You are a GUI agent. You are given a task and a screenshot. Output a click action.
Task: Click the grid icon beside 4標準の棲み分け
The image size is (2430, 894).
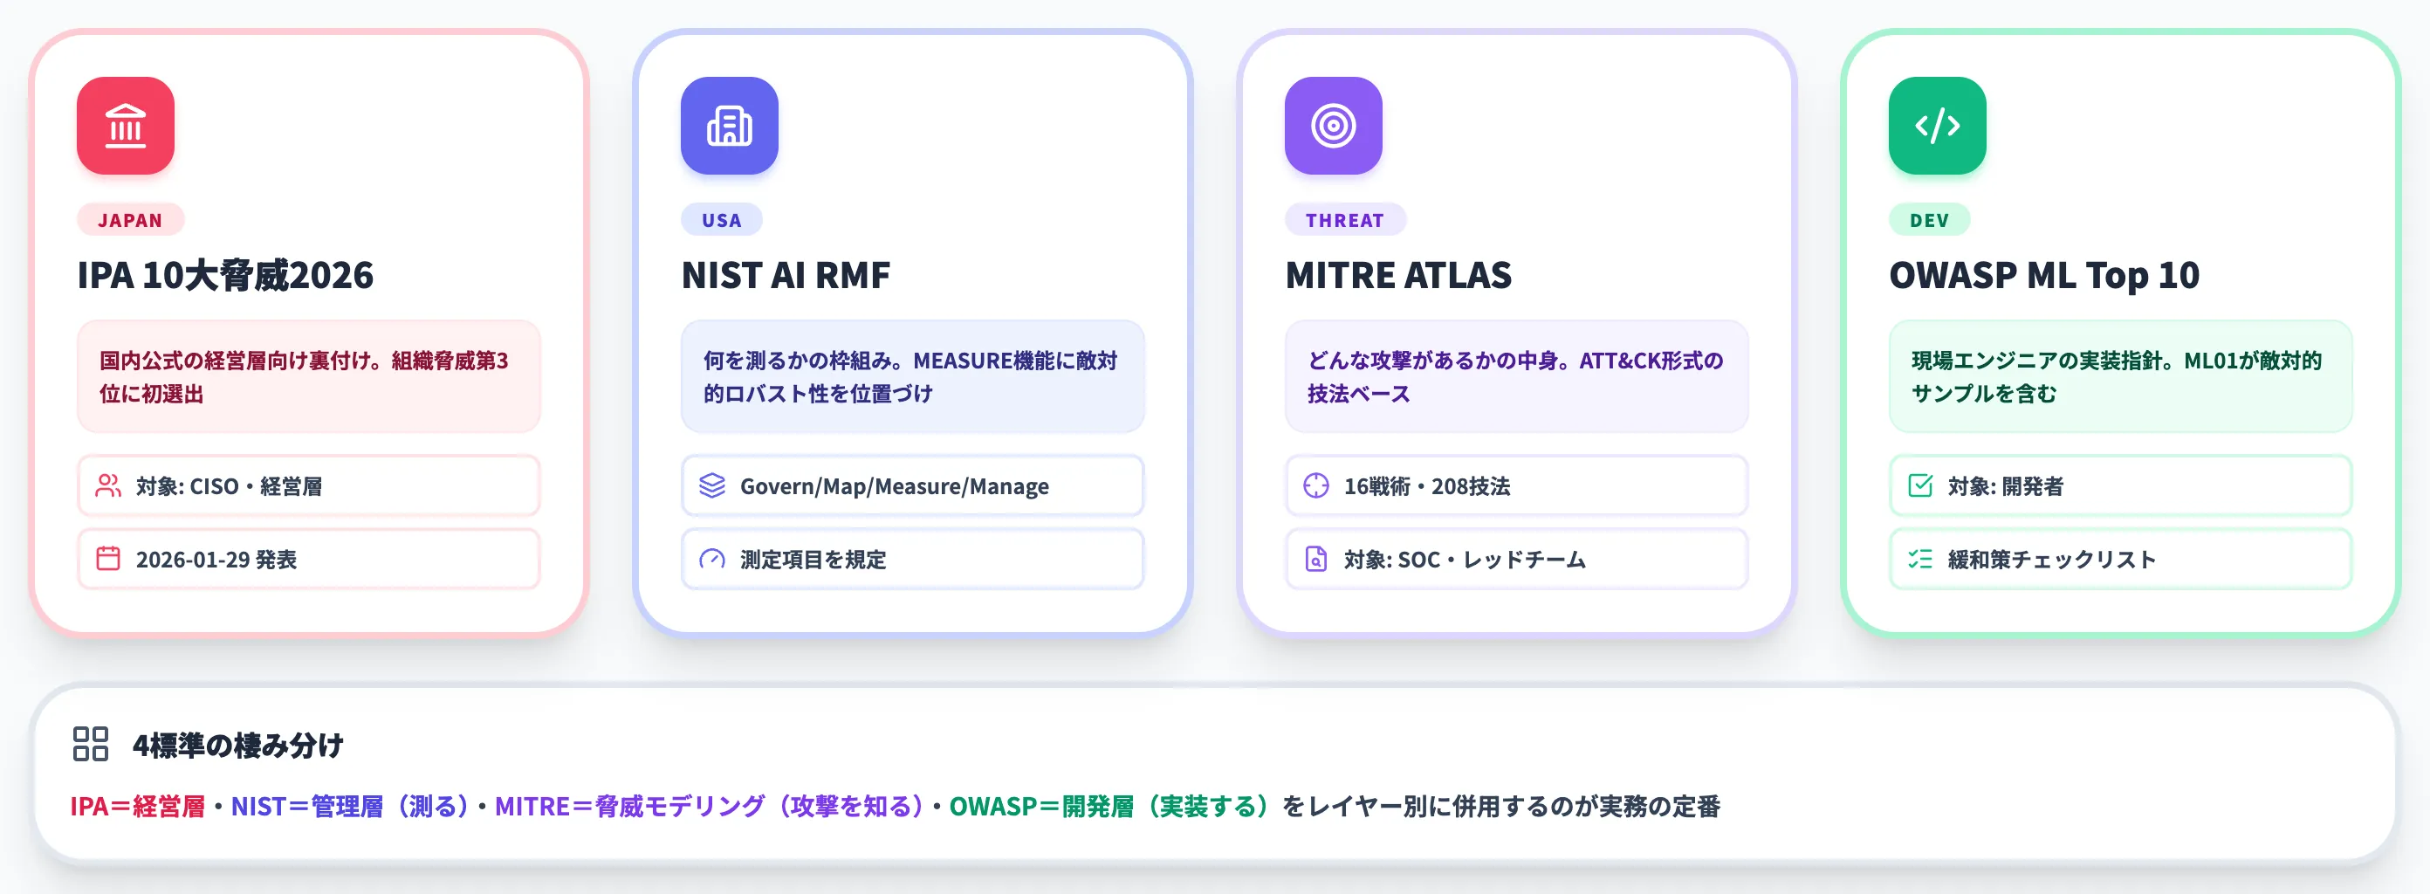[91, 744]
